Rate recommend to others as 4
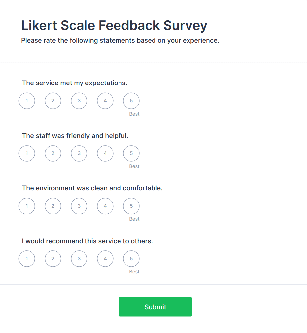307x333 pixels. (105, 259)
